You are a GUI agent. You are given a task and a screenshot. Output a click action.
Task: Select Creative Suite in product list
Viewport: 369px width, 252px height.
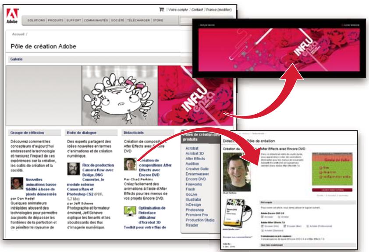197,169
